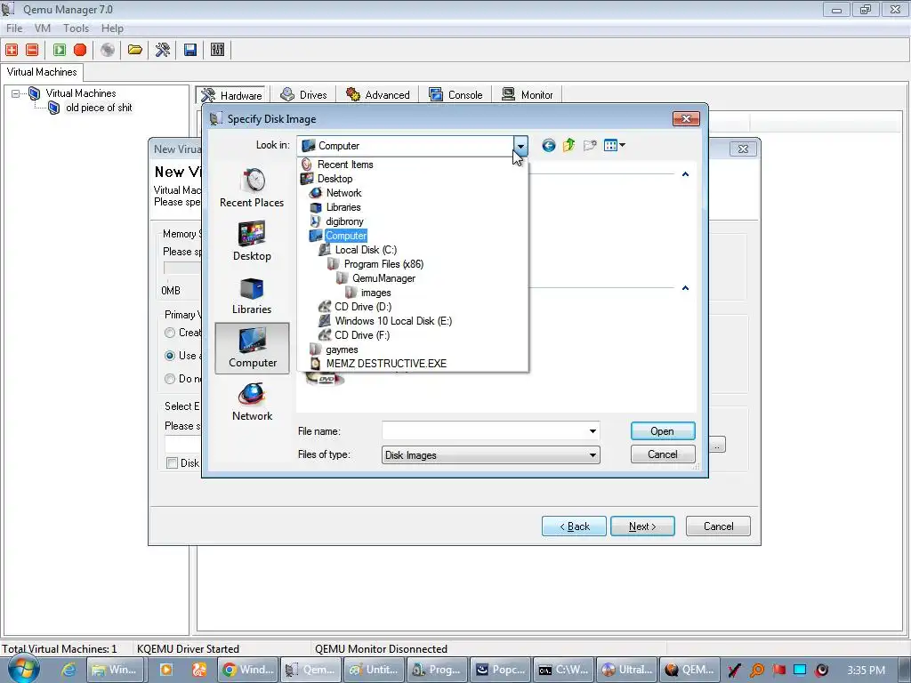The image size is (911, 683).
Task: Click the green play launch VM icon
Action: pyautogui.click(x=60, y=50)
